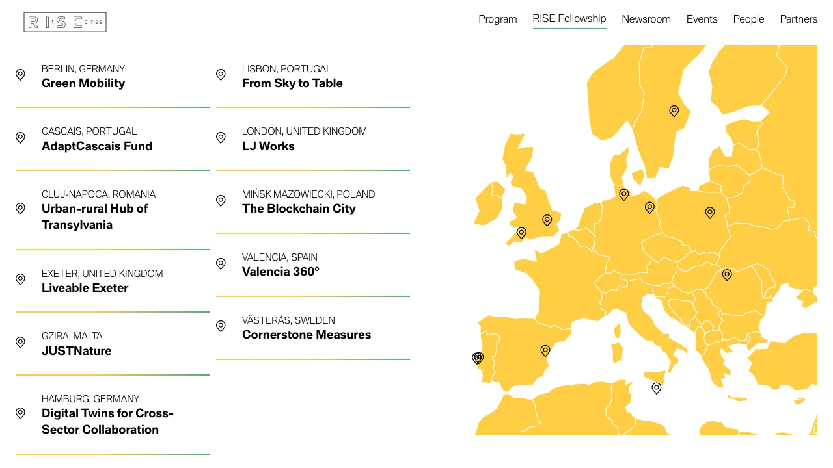
Task: Select the Malta map pin
Action: point(657,388)
